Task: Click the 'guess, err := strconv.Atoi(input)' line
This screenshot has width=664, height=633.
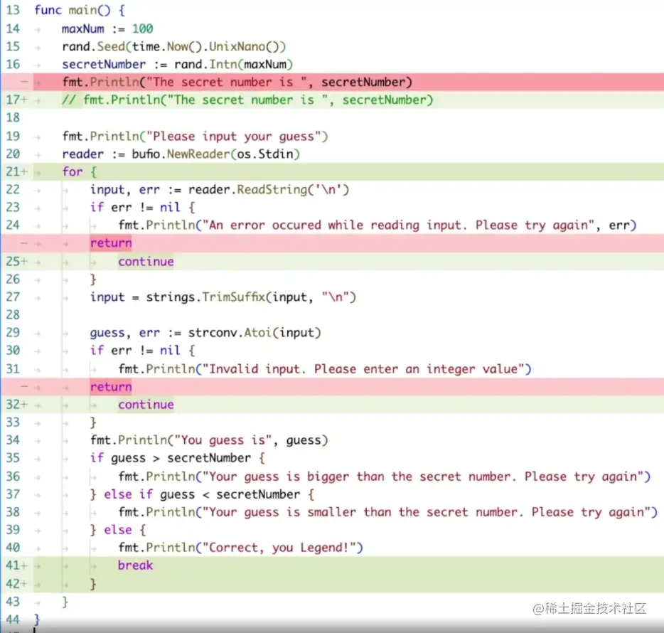Action: pos(205,333)
